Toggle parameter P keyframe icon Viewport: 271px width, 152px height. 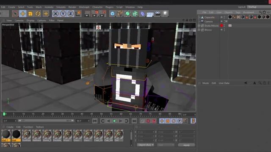click(180, 121)
